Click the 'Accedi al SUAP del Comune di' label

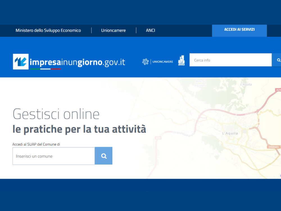point(36,144)
